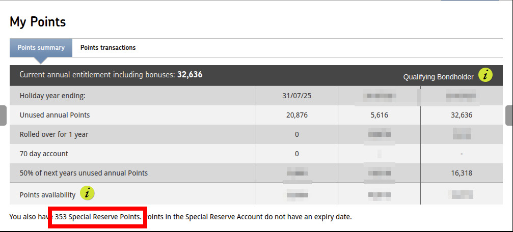
Task: Click the 353 Special Reserve Points text
Action: tap(98, 217)
